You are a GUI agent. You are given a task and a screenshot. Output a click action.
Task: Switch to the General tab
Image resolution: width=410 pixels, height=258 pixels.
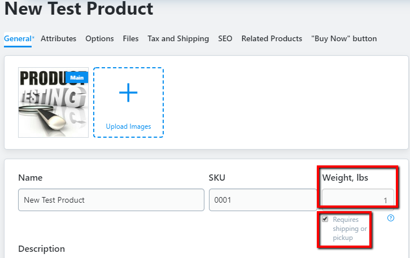[18, 39]
